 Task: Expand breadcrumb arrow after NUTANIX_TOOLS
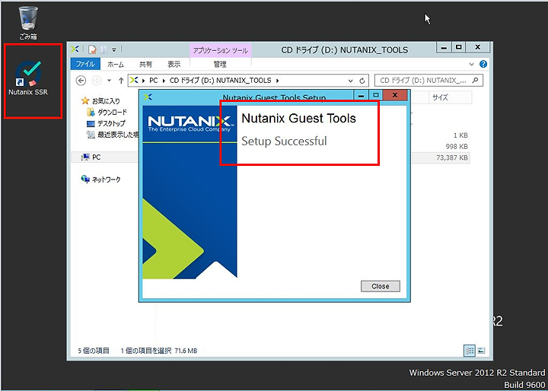[x=278, y=81]
